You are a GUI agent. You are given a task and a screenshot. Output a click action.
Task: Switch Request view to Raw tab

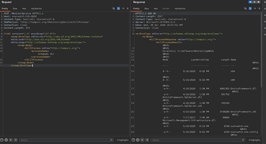pyautogui.click(x=15, y=8)
